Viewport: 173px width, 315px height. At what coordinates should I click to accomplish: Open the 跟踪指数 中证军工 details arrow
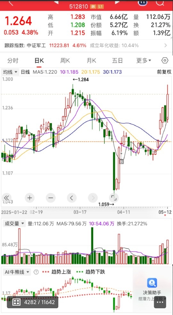pos(166,46)
